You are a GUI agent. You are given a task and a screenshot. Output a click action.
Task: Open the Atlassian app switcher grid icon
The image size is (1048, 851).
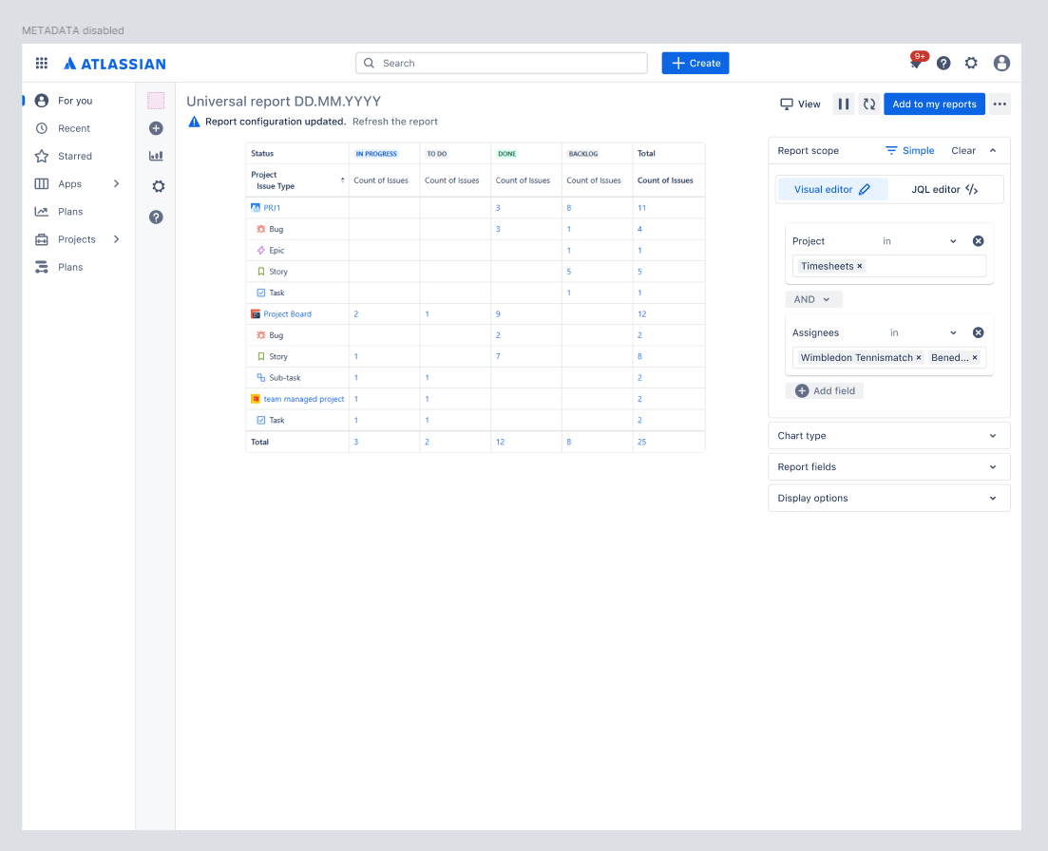pyautogui.click(x=41, y=63)
